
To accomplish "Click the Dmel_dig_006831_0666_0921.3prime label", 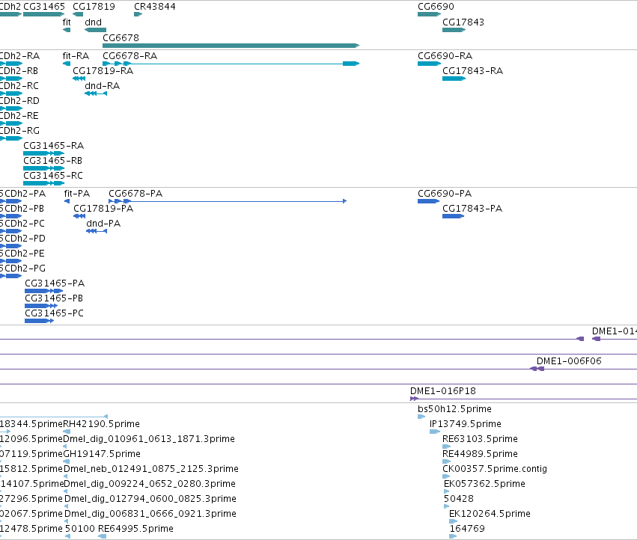I will [x=150, y=514].
